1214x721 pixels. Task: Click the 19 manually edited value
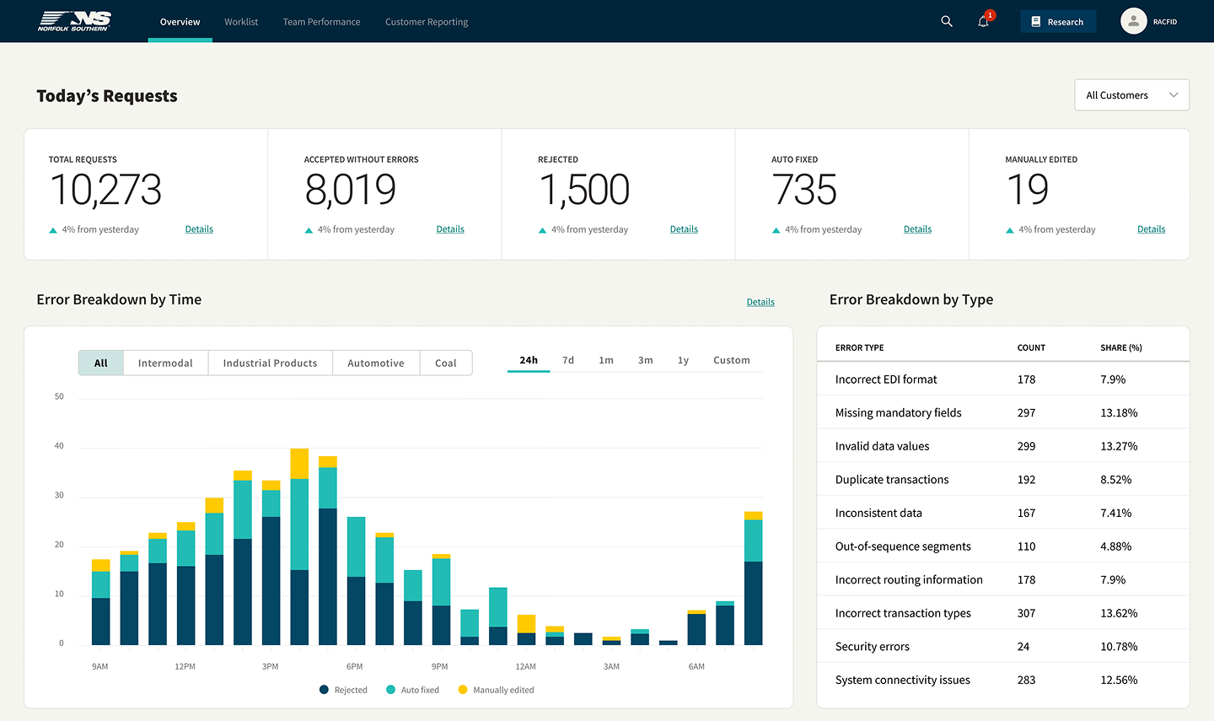(1028, 190)
